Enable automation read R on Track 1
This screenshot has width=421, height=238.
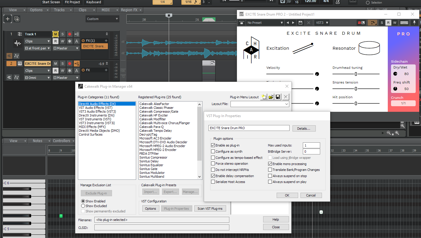point(55,41)
